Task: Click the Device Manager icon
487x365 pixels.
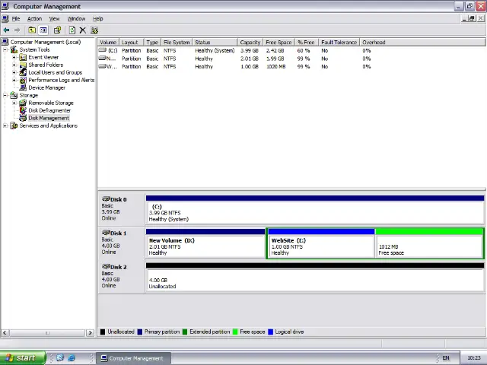Action: (x=23, y=87)
